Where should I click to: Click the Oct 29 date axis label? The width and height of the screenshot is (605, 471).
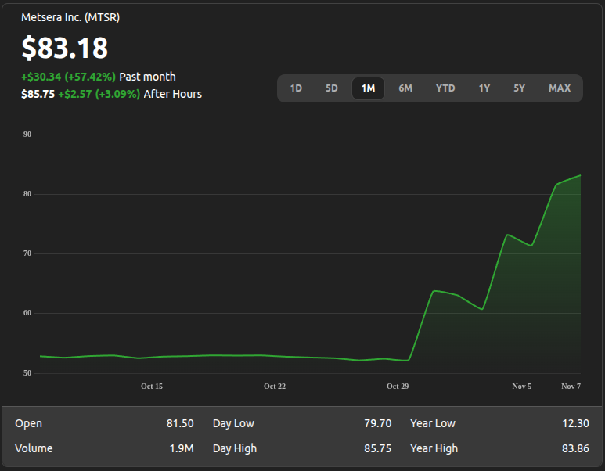point(398,387)
